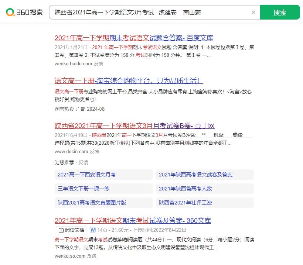Click the Word document W icon
This screenshot has width=303, height=265.
(92, 230)
